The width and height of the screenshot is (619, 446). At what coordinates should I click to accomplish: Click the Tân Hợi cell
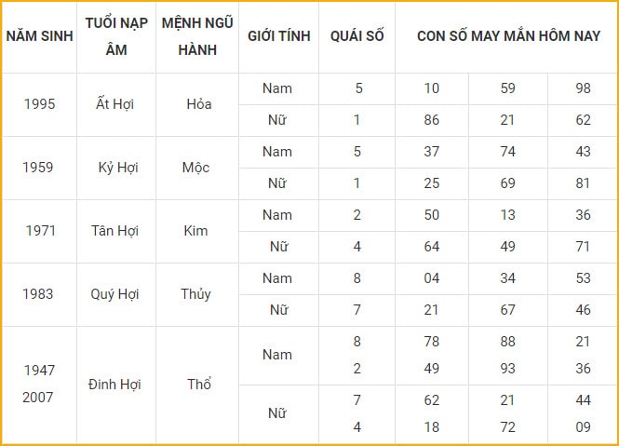click(x=114, y=231)
